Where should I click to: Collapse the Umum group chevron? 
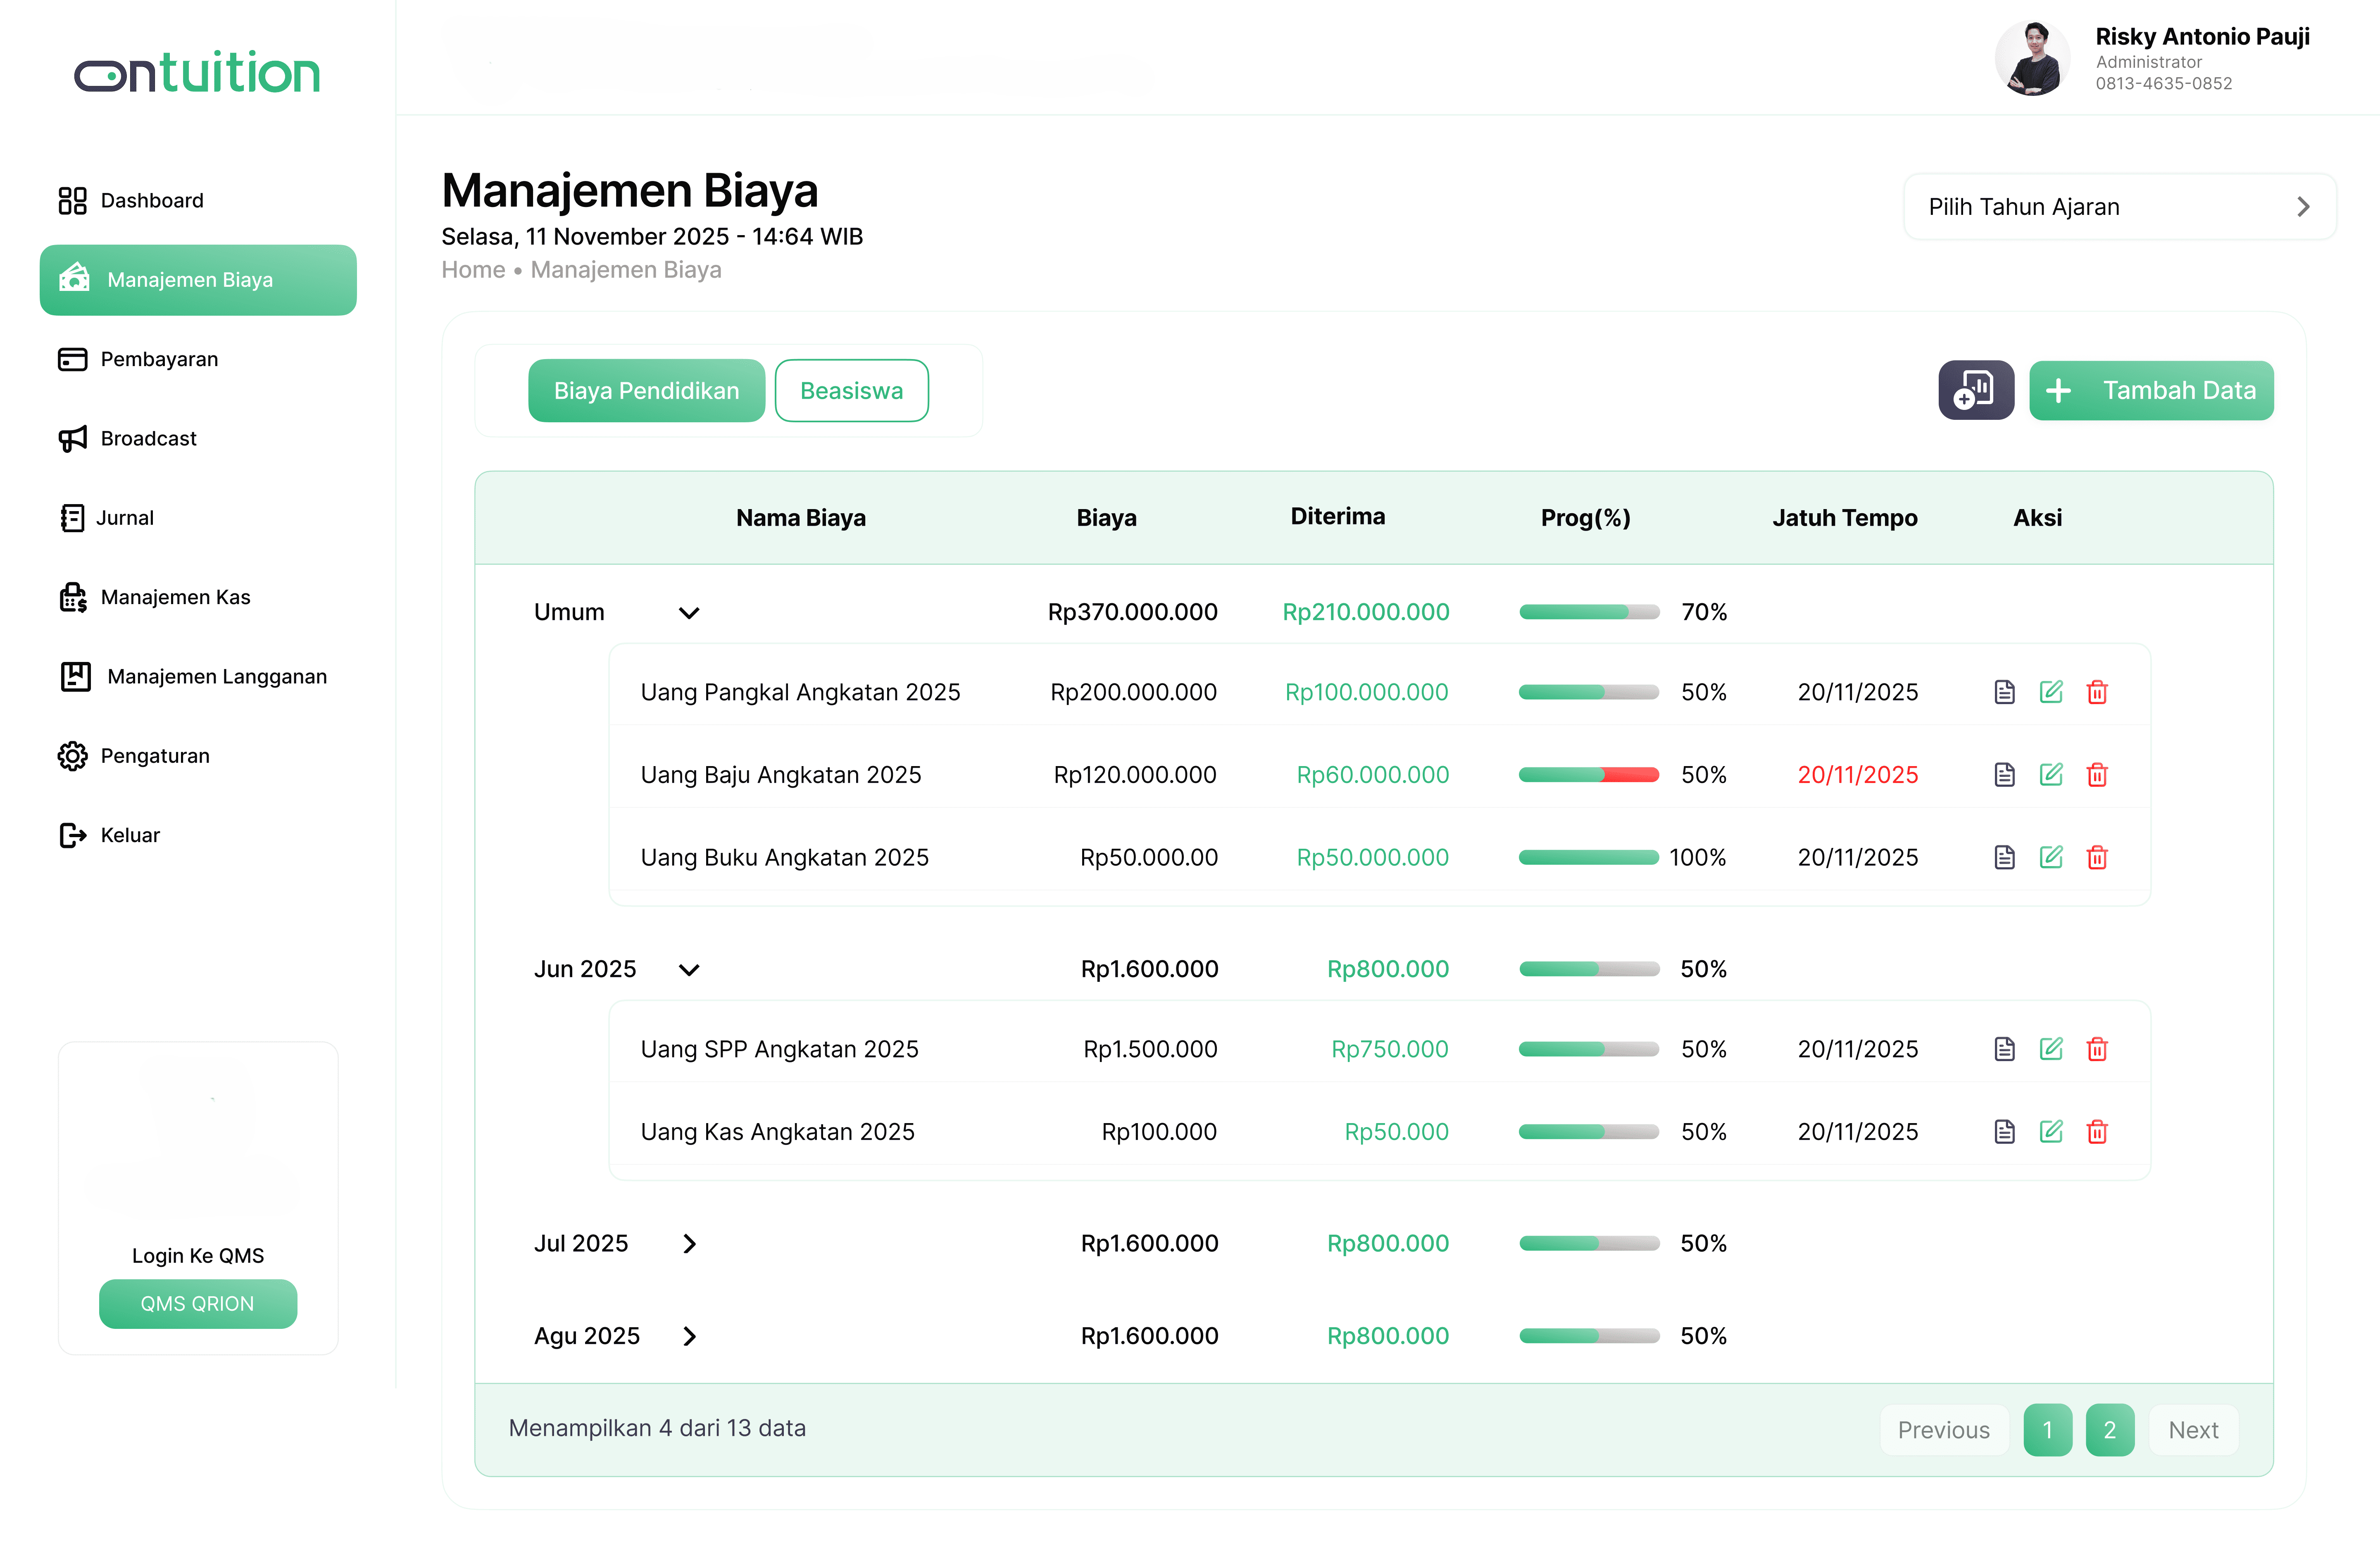click(x=689, y=613)
